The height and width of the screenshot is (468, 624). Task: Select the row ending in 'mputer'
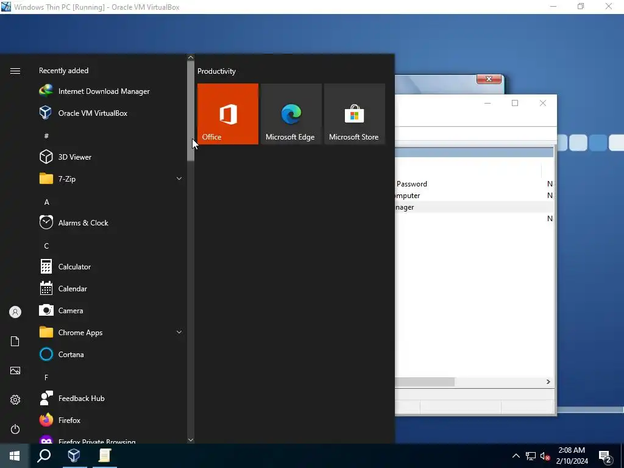click(473, 196)
